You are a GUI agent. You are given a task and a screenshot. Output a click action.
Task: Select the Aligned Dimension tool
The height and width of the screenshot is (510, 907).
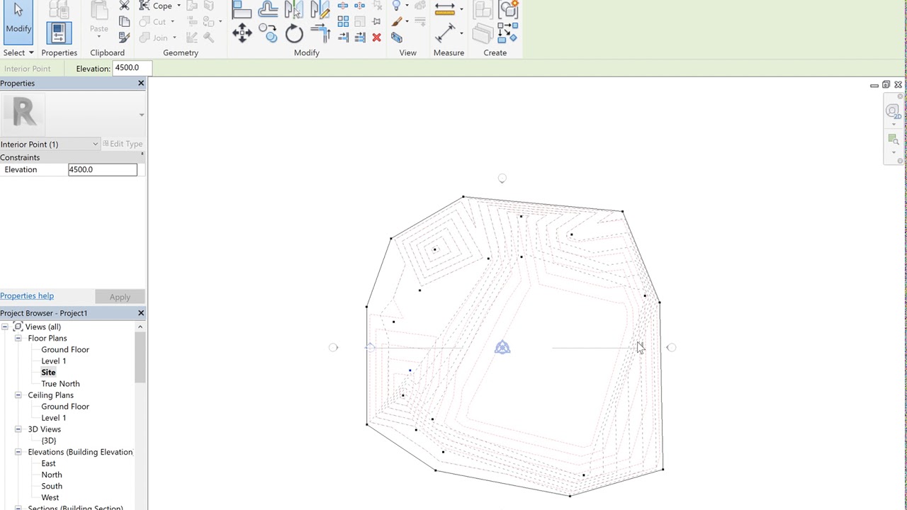(x=445, y=33)
